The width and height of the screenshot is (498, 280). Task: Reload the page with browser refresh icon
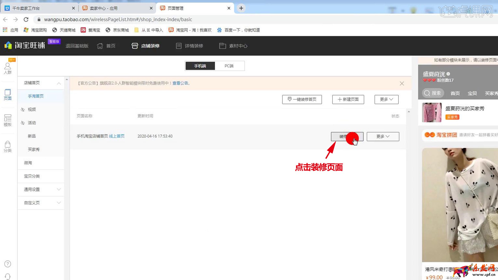tap(26, 19)
